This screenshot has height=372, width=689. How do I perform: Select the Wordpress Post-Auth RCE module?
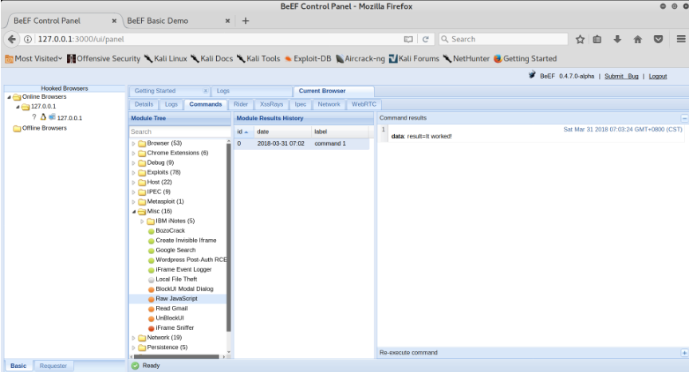[191, 260]
